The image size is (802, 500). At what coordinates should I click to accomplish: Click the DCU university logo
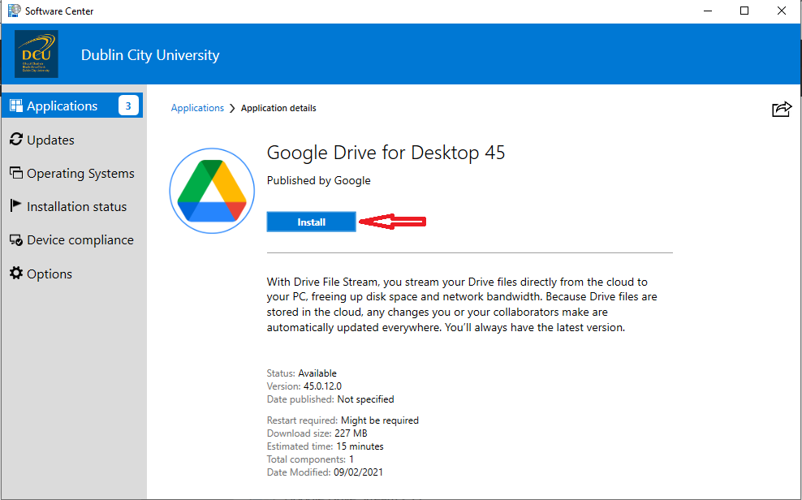pyautogui.click(x=37, y=54)
